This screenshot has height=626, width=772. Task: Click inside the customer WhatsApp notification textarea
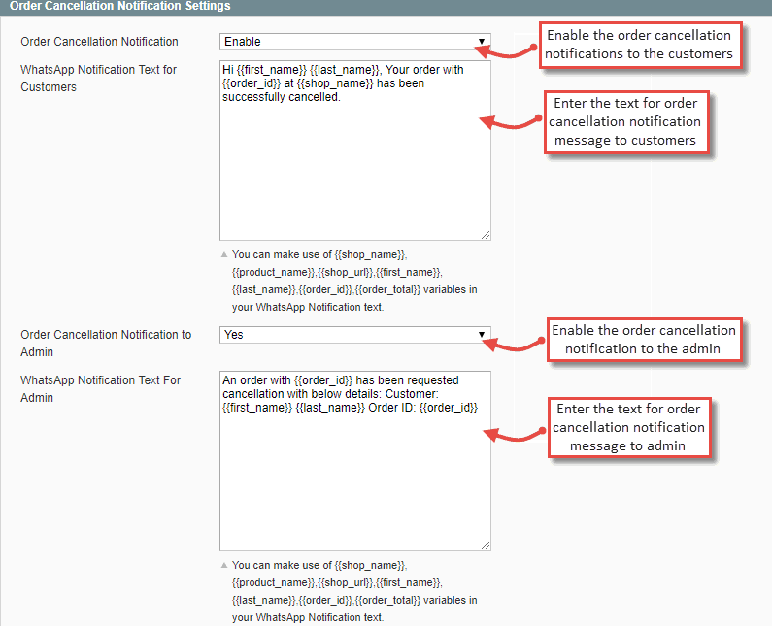pyautogui.click(x=355, y=150)
